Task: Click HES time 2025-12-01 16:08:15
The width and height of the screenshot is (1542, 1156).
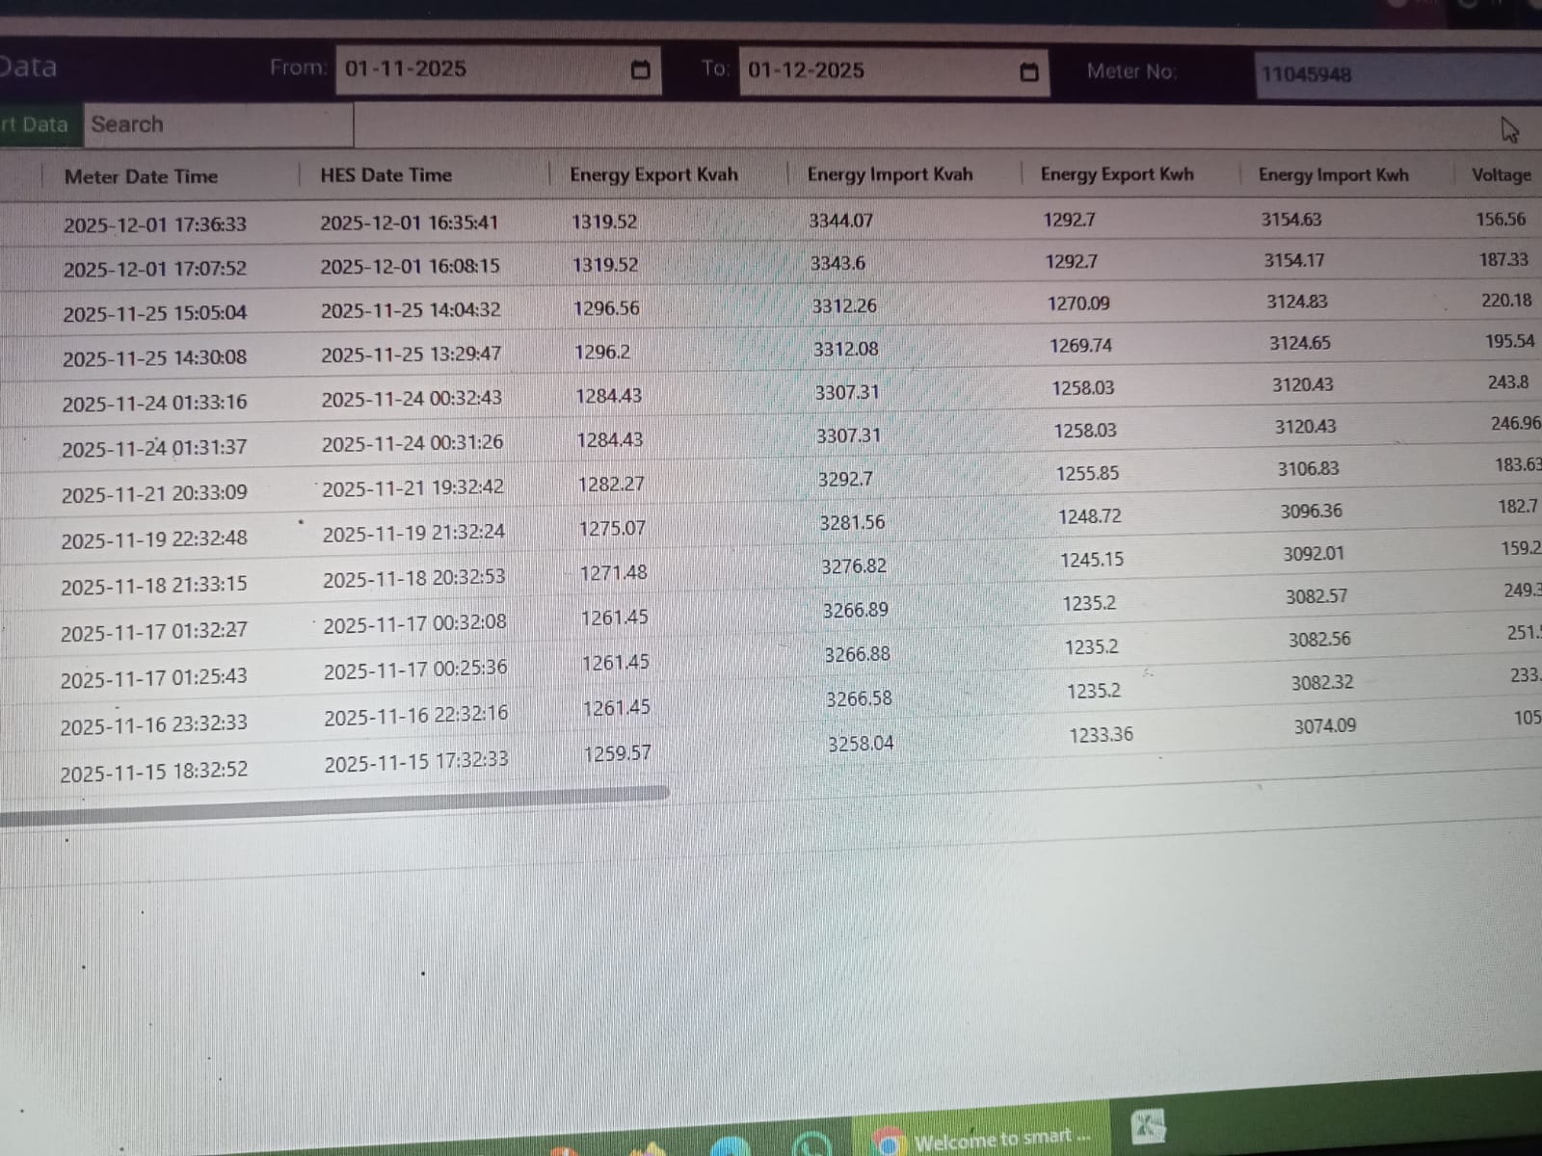Action: click(411, 266)
